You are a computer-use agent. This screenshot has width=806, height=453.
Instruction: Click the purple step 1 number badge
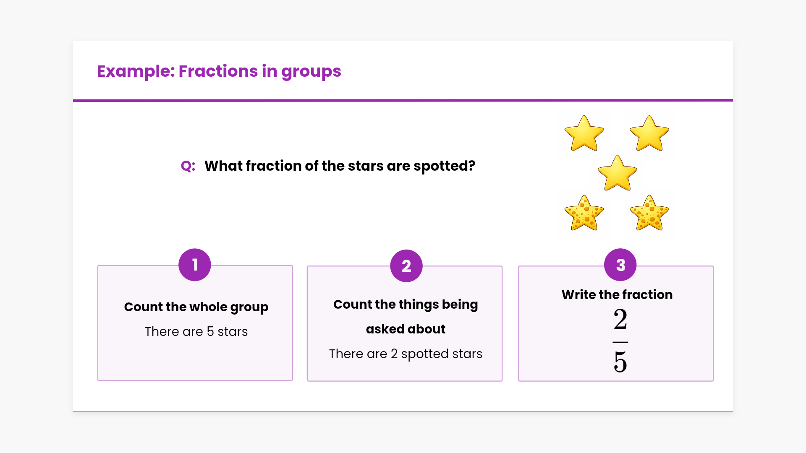tap(195, 265)
